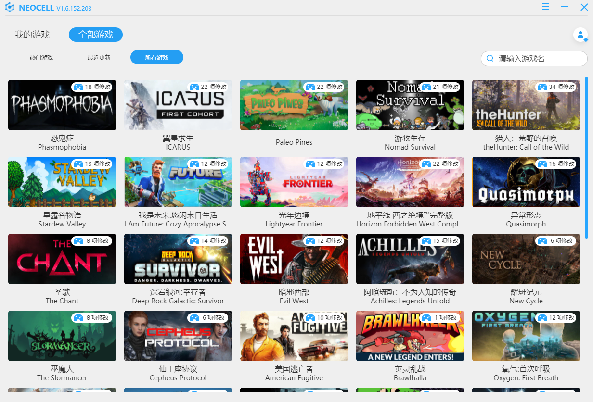Click the controller icon on Phasmophobia card
593x402 pixels.
[78, 87]
